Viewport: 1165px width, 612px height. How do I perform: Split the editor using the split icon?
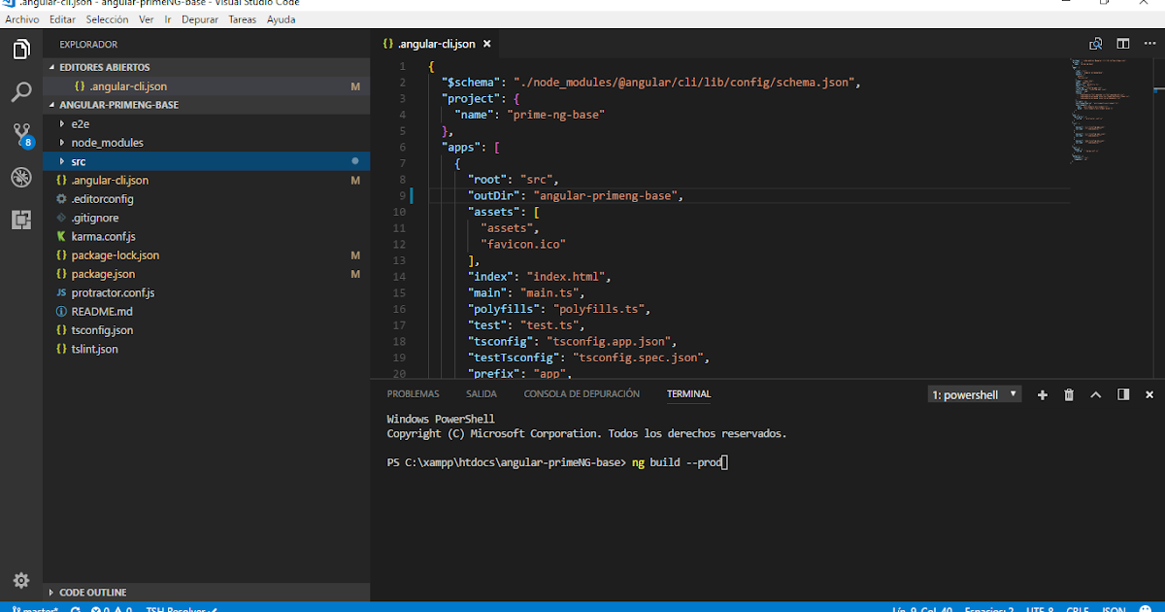pos(1122,43)
